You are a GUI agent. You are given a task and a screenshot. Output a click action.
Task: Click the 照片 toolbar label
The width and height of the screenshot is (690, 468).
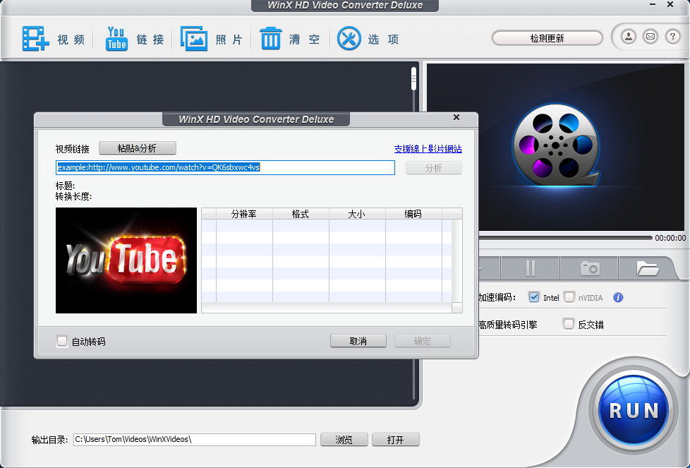coord(229,40)
